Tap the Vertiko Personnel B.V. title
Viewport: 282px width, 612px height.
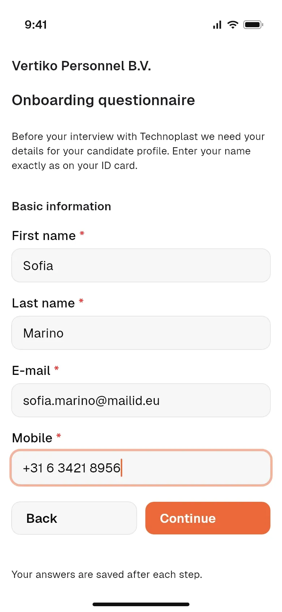coord(81,66)
